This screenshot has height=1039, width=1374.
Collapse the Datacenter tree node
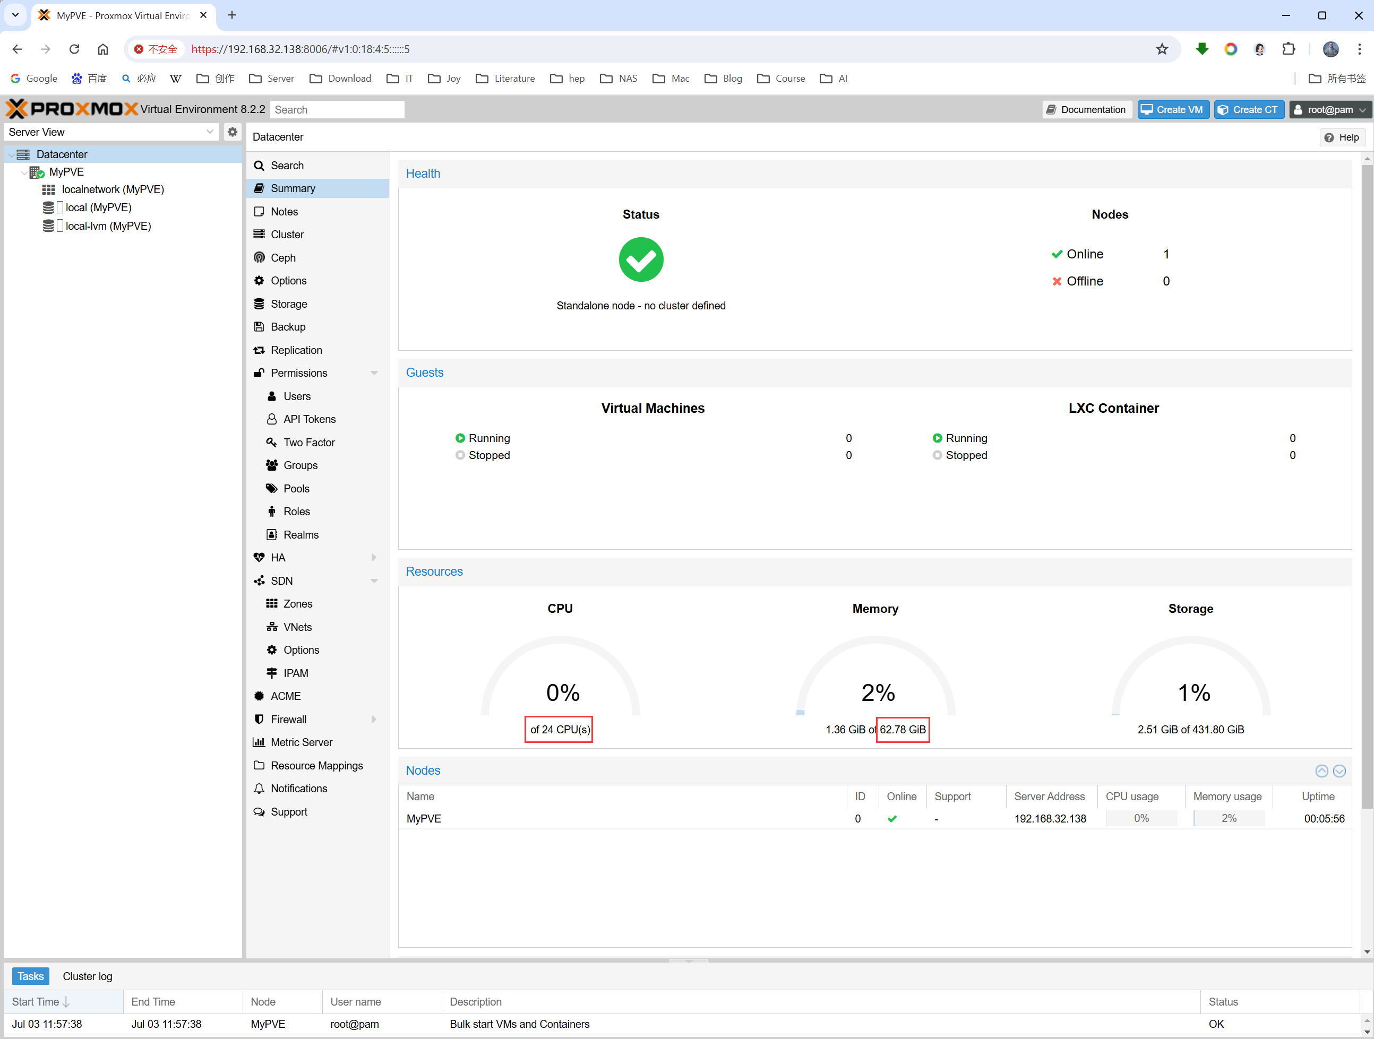coord(11,154)
